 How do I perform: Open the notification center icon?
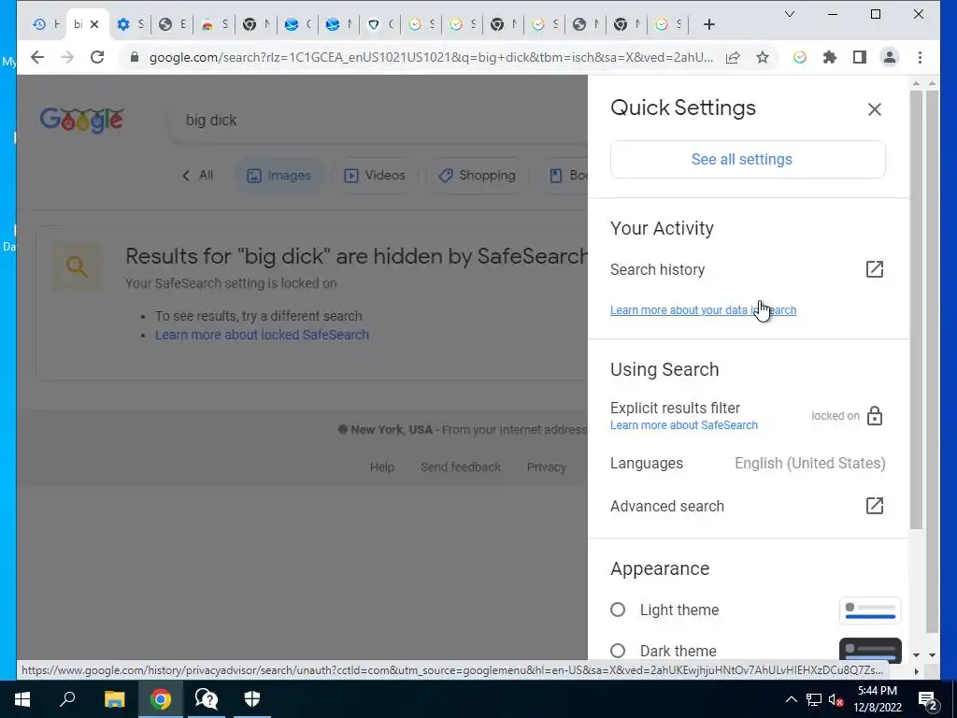(928, 700)
